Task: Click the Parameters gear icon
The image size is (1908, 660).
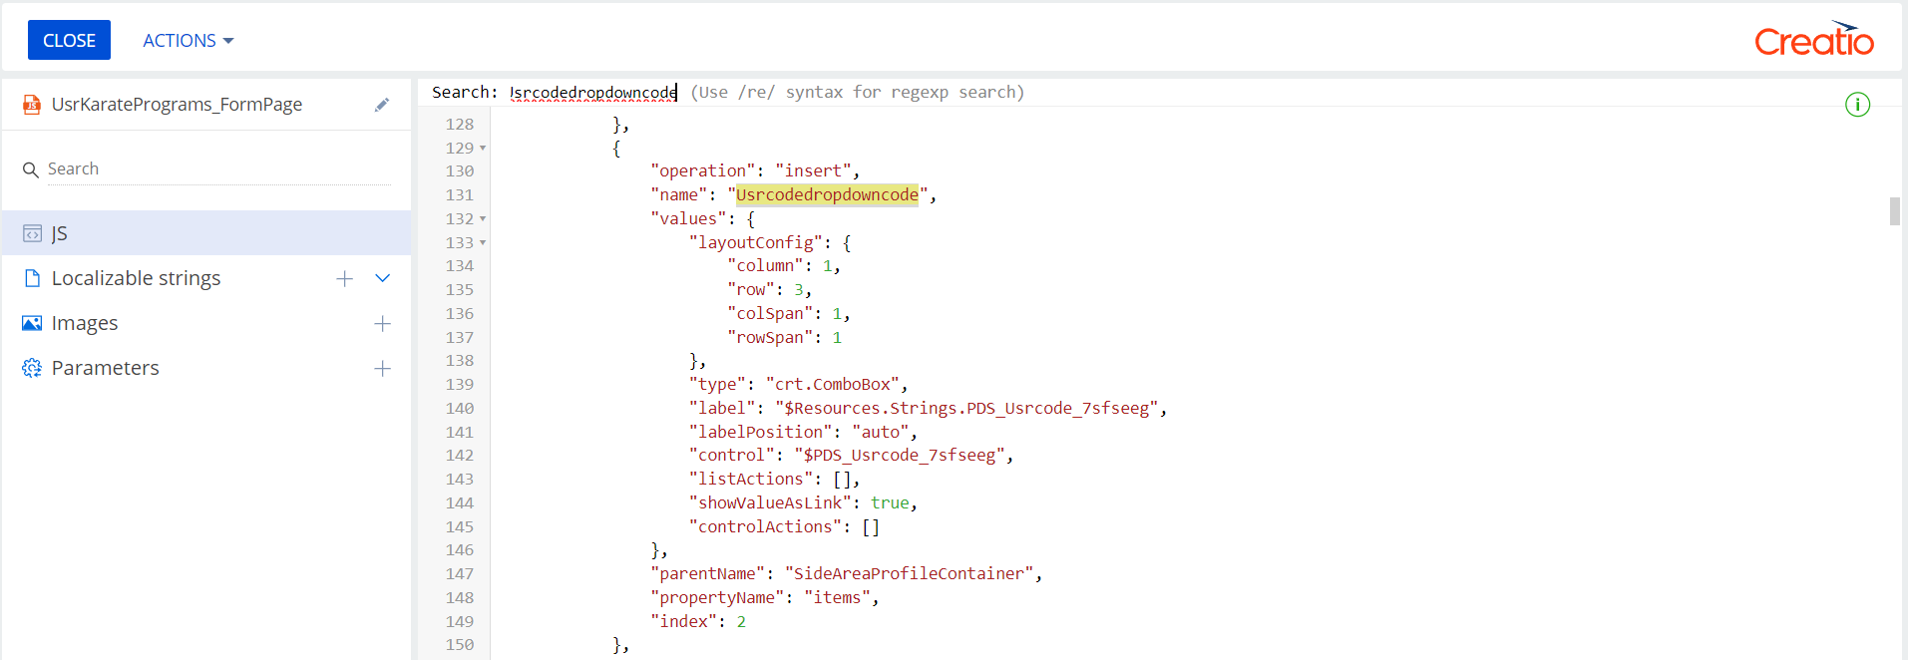Action: 32,368
